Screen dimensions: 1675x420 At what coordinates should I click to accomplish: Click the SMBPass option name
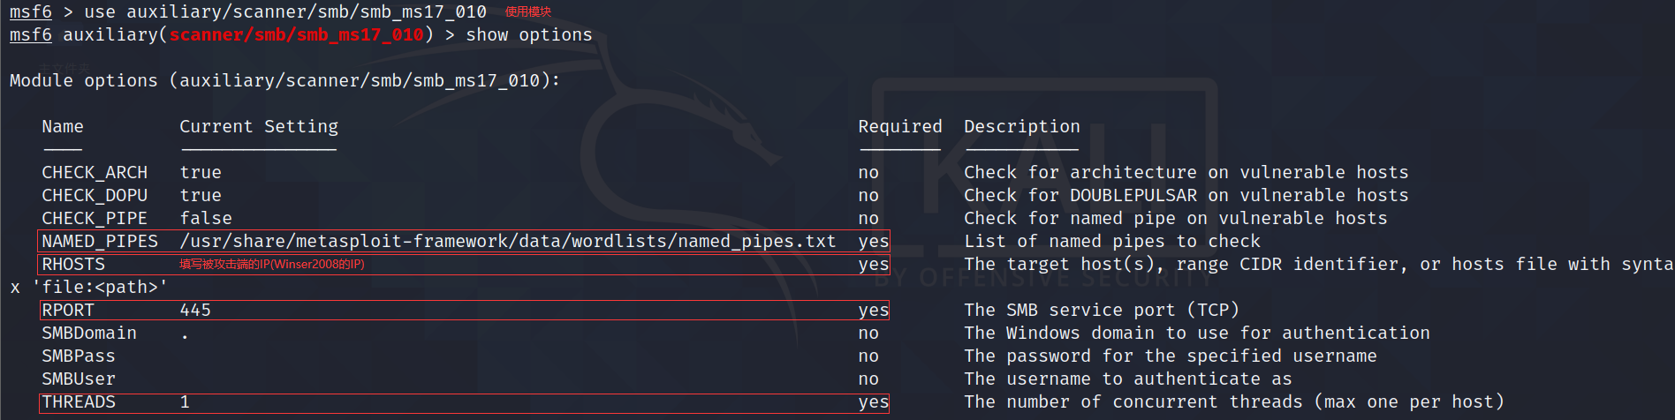79,356
